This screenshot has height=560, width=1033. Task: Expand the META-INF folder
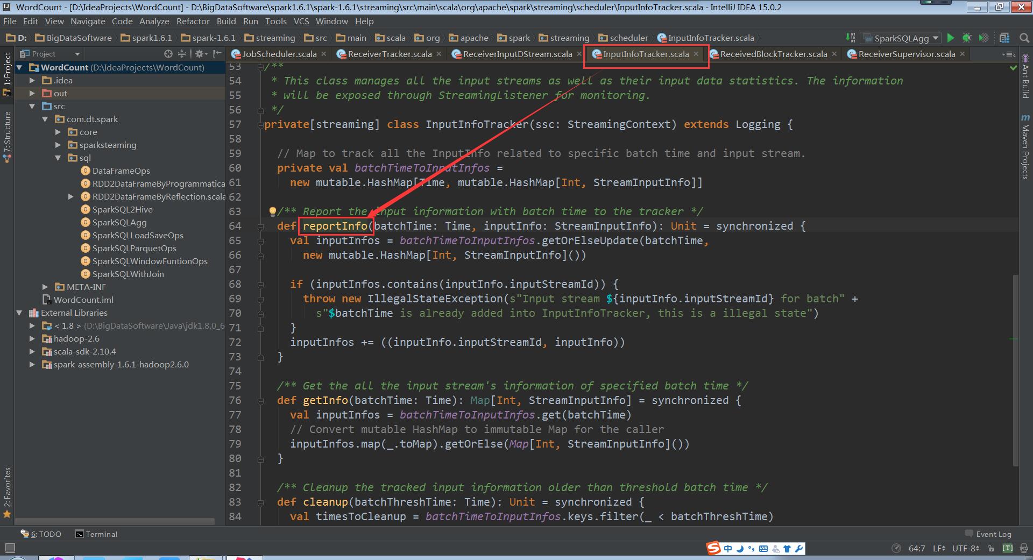tap(45, 287)
